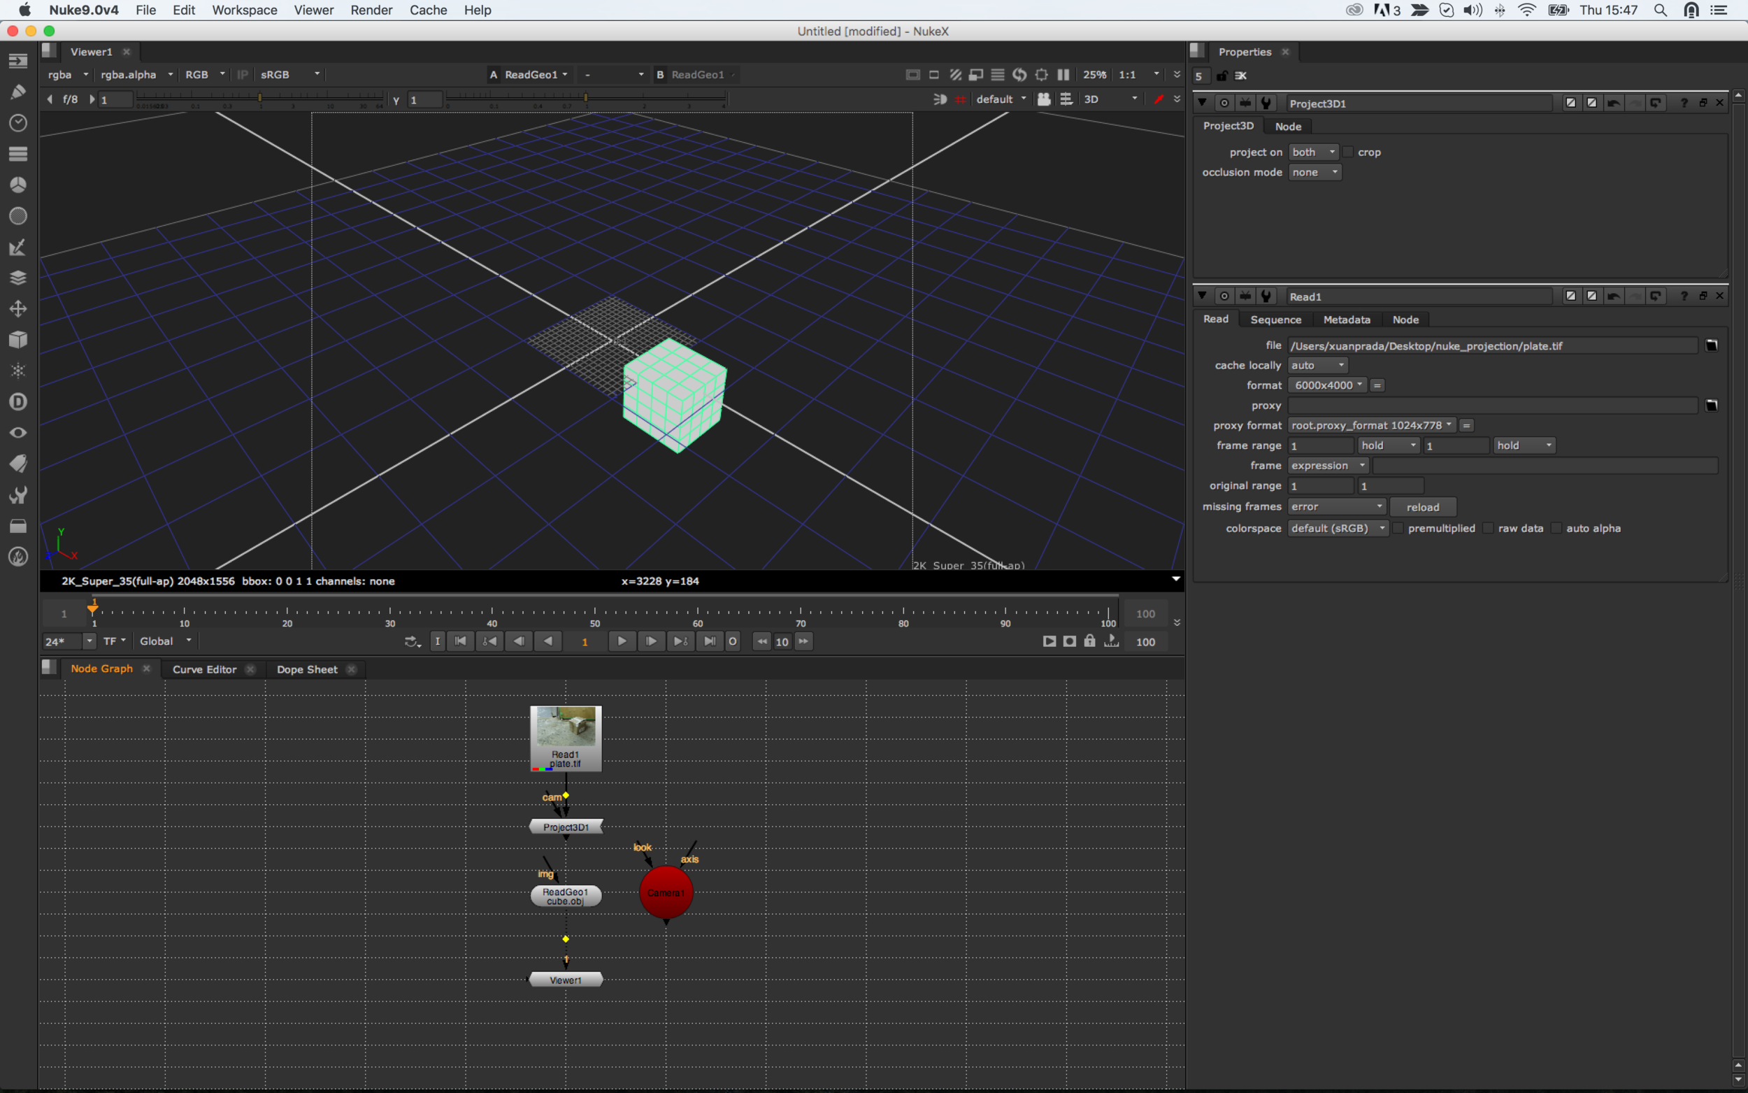This screenshot has height=1093, width=1748.
Task: Go to the first frame
Action: (460, 641)
